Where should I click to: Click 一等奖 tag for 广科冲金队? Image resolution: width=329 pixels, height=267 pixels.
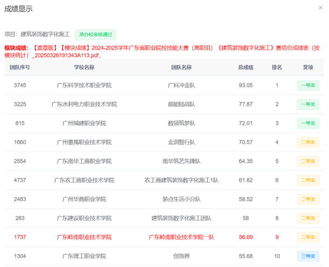pos(308,86)
